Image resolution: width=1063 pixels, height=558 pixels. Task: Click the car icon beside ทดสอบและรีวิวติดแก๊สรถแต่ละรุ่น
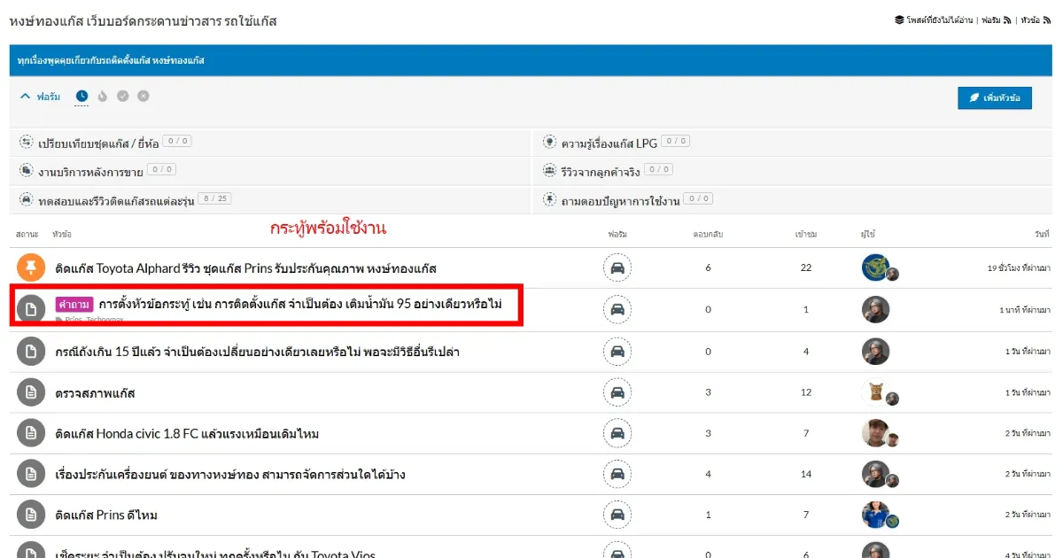tap(26, 200)
